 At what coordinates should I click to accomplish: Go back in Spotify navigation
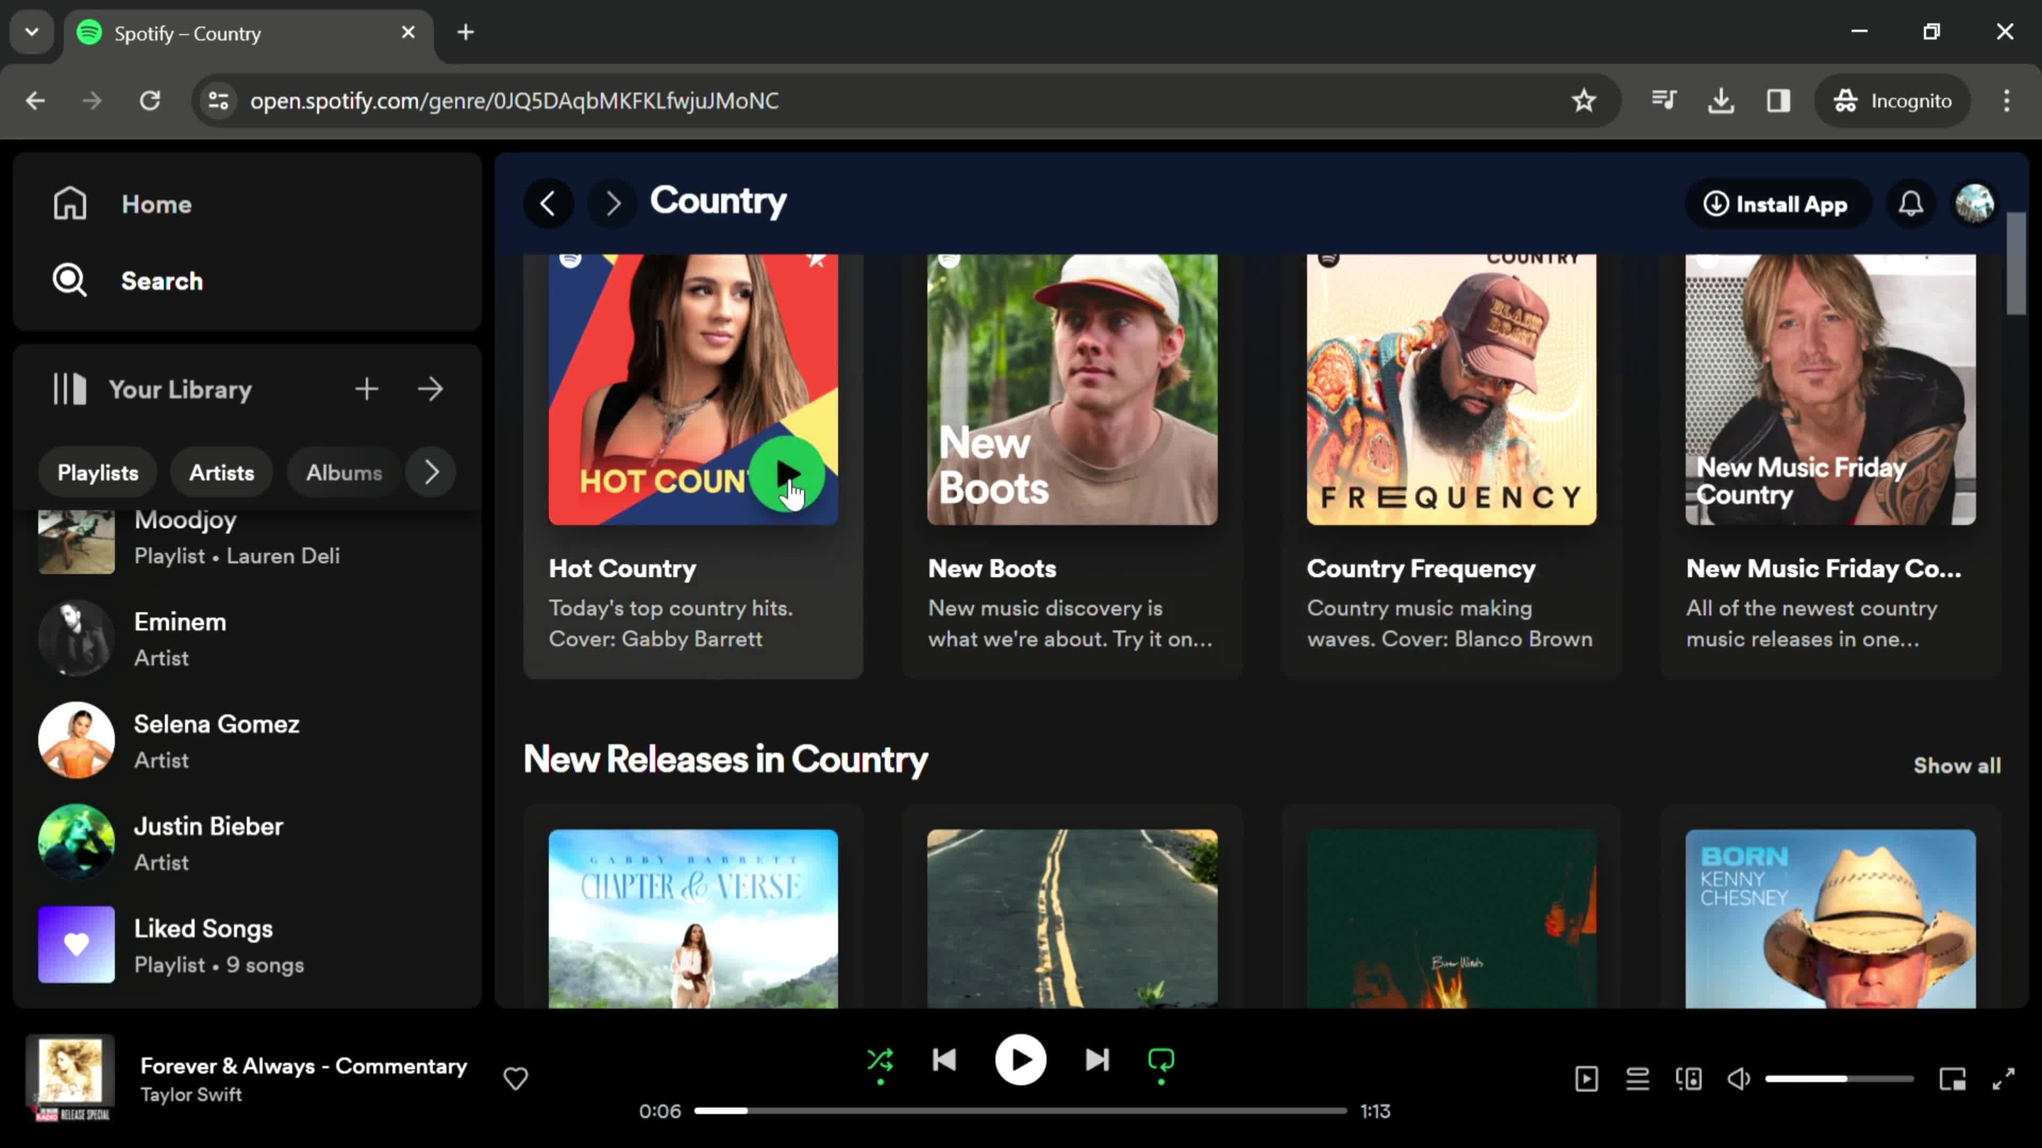(x=548, y=204)
